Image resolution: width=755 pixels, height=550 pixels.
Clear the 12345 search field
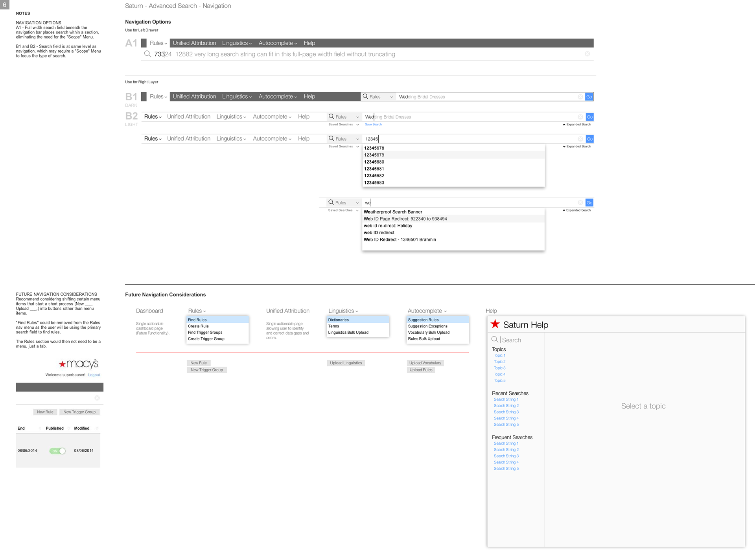580,139
